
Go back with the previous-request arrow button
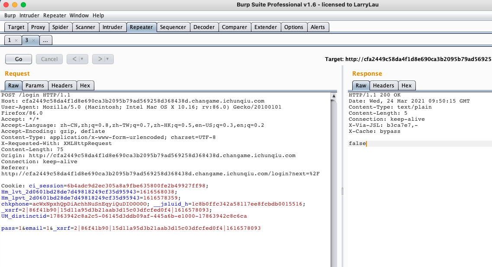74,59
